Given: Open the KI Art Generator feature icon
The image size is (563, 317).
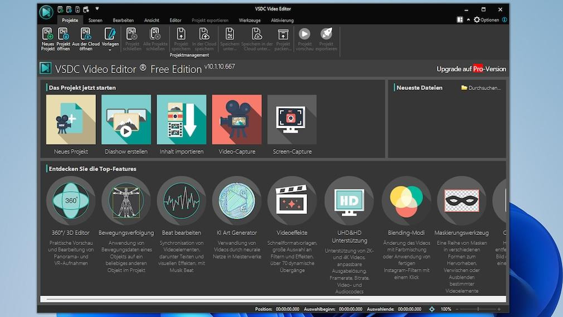Looking at the screenshot, I should point(236,200).
